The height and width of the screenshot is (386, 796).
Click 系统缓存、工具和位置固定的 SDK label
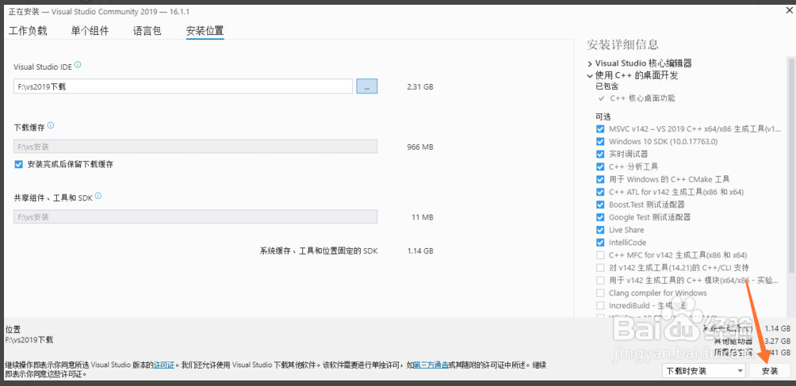coord(319,251)
